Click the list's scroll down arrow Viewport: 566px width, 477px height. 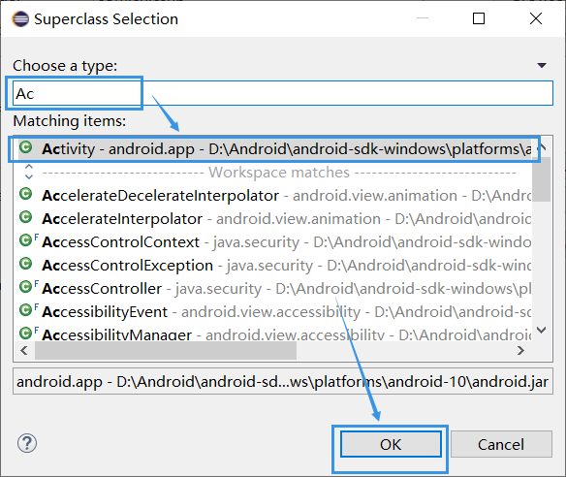point(542,330)
